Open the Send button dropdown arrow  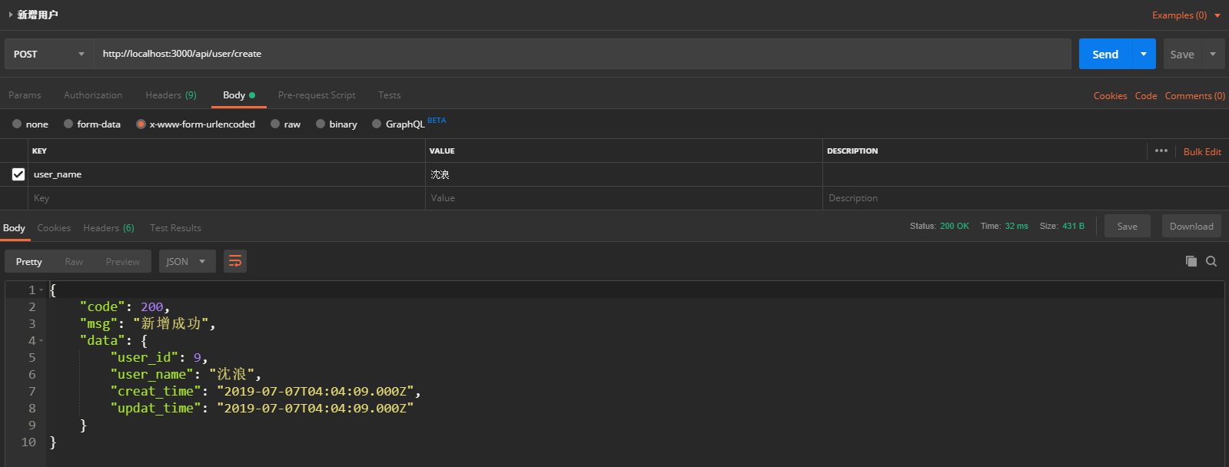[x=1144, y=54]
